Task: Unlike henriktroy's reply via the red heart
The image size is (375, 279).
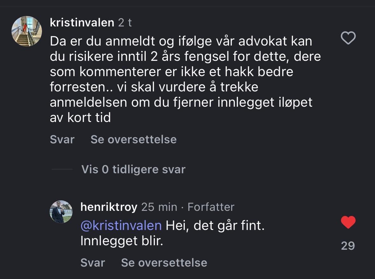Action: [x=348, y=222]
